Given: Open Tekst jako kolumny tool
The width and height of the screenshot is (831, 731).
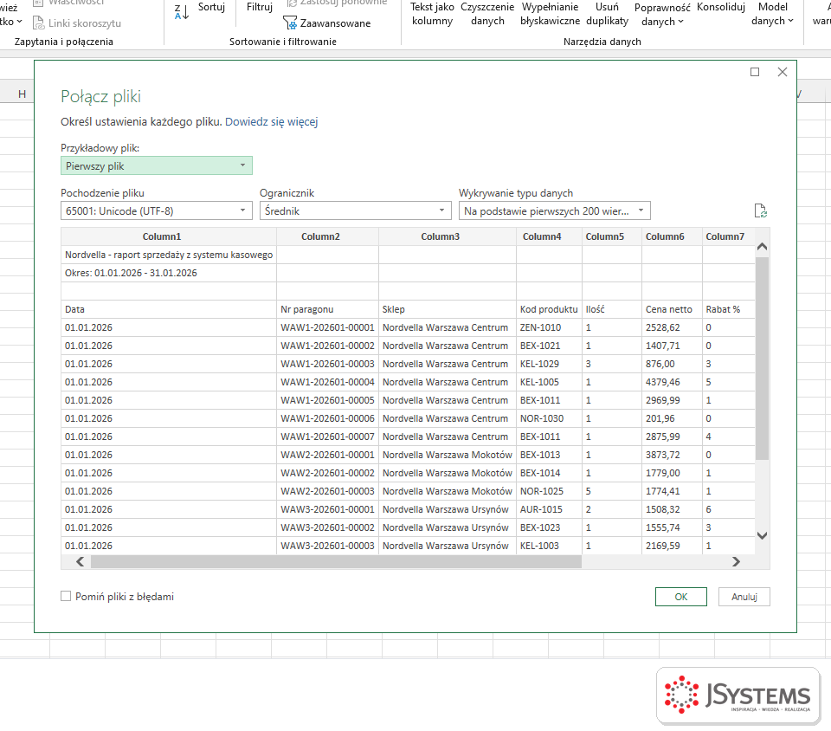Looking at the screenshot, I should [432, 15].
